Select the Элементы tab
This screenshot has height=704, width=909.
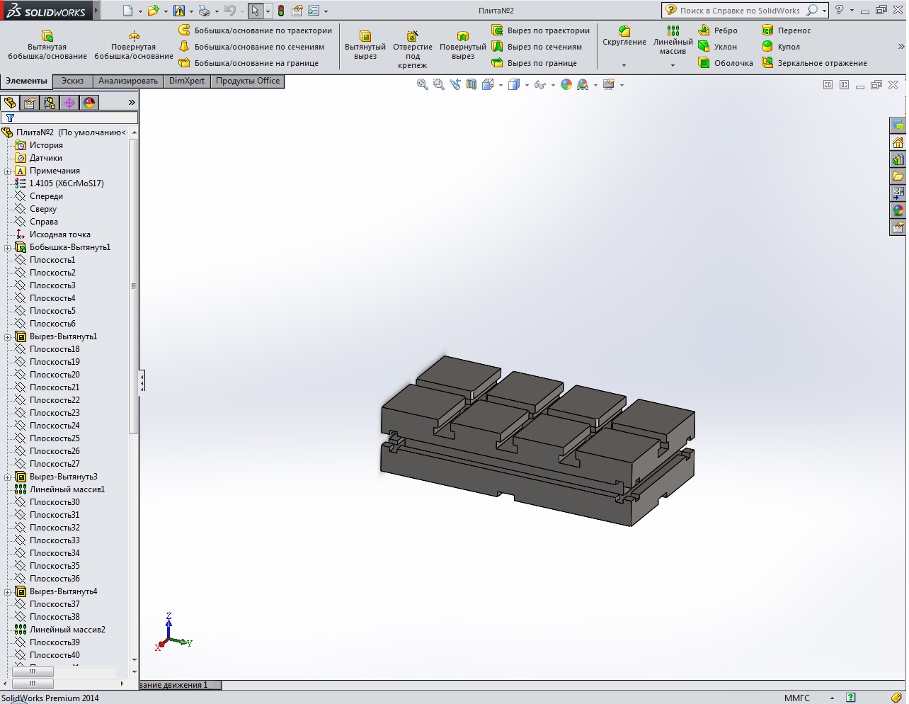[26, 81]
